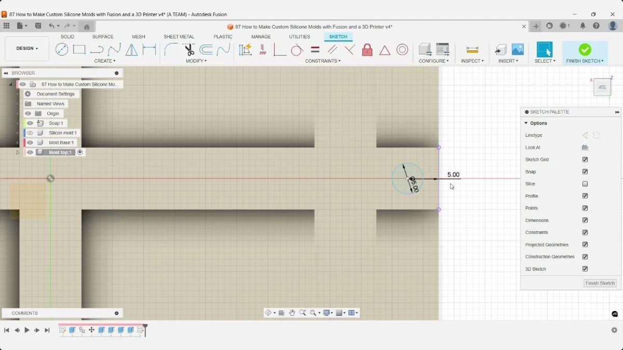Toggle the 3D Sketch checkbox

pos(585,269)
